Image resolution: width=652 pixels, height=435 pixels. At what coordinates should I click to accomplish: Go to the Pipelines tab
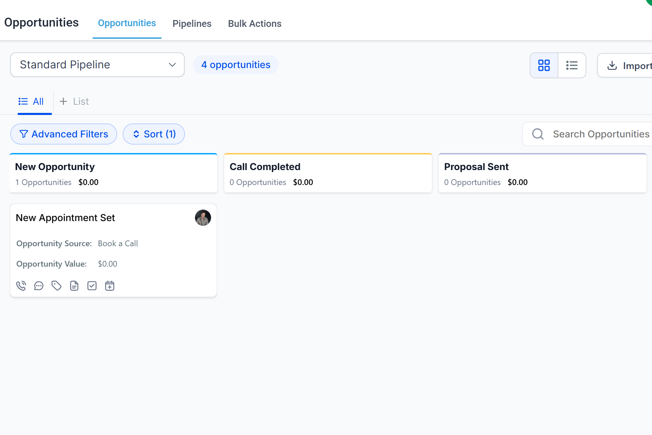[x=192, y=23]
